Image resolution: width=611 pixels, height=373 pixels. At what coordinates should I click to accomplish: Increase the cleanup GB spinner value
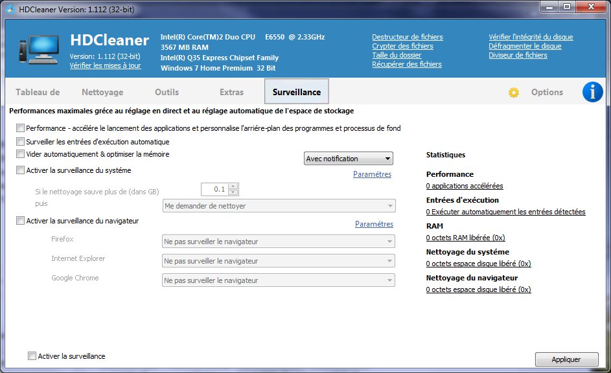[x=233, y=186]
